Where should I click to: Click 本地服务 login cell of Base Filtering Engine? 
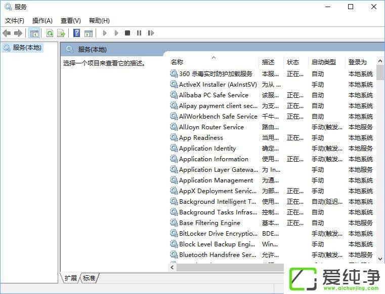tap(361, 223)
